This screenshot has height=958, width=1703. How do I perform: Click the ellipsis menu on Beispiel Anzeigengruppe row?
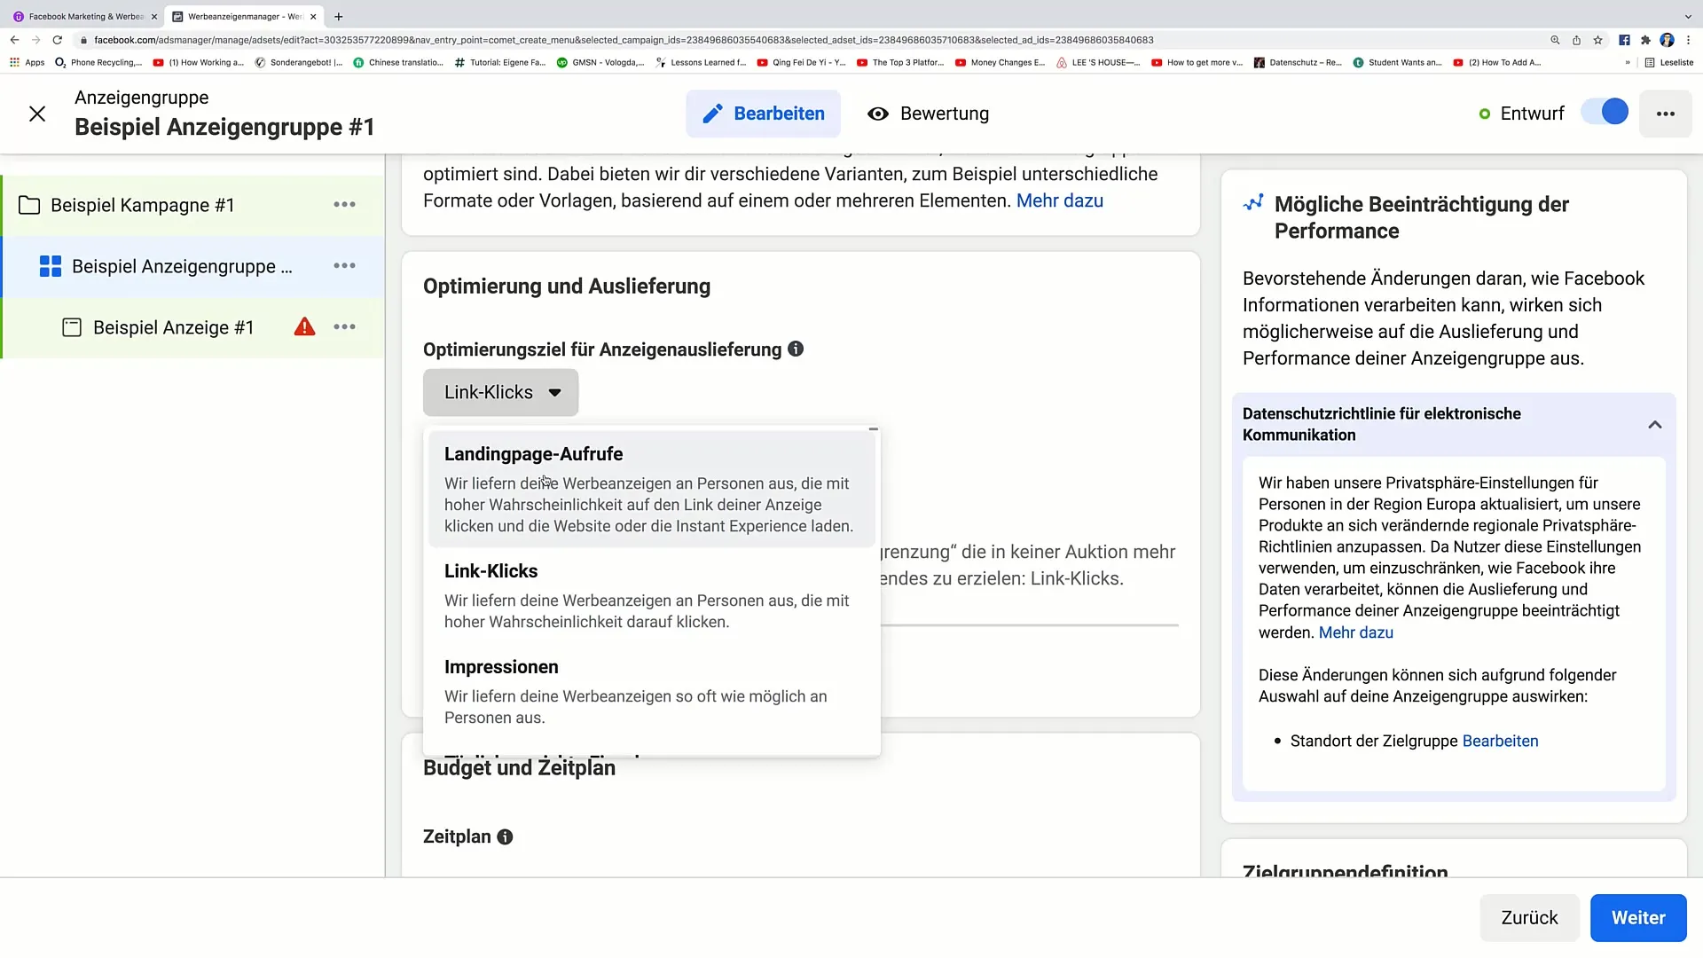(x=346, y=264)
